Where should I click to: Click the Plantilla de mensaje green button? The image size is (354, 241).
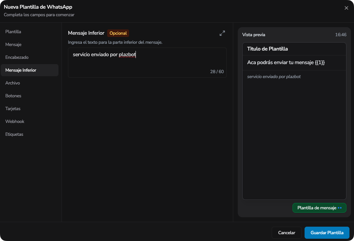point(319,208)
